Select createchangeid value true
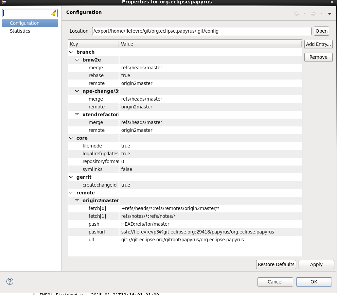The width and height of the screenshot is (337, 295). (125, 185)
